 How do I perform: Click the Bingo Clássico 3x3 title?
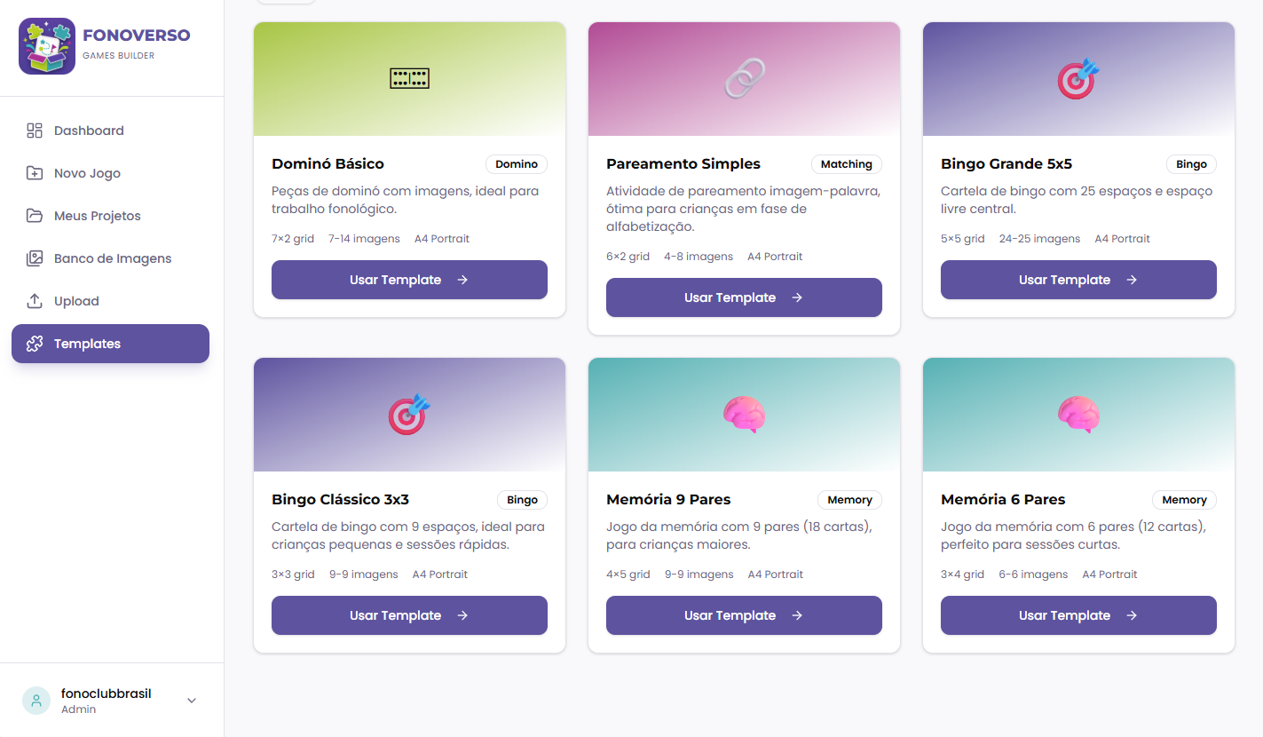(341, 500)
